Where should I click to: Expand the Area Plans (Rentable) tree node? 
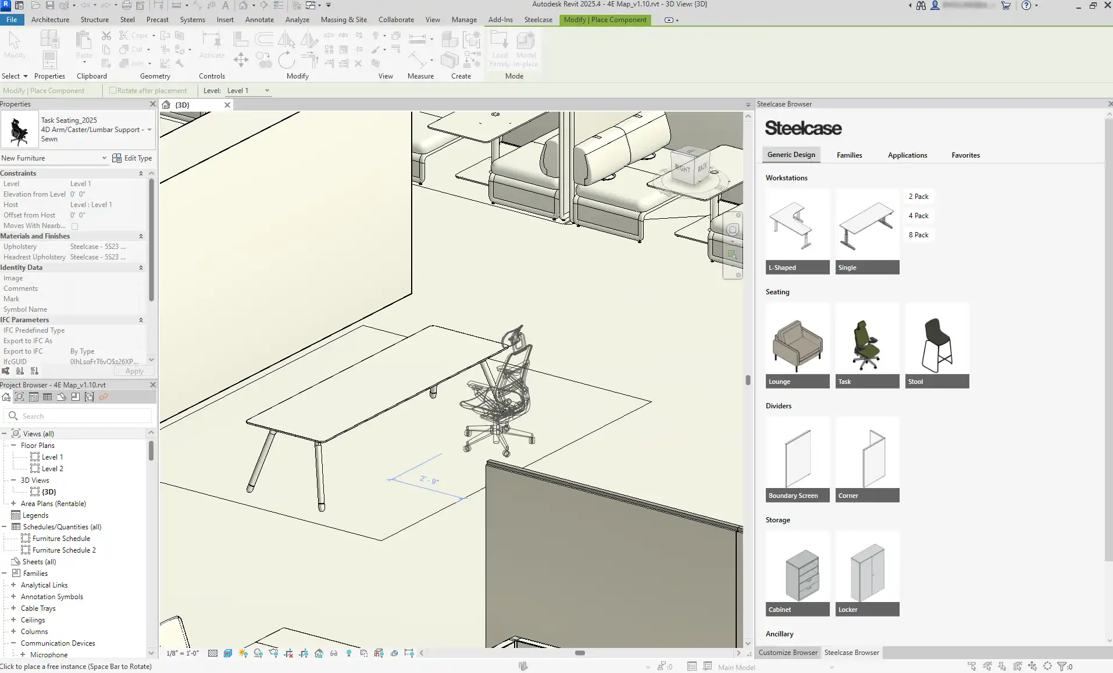coord(13,504)
